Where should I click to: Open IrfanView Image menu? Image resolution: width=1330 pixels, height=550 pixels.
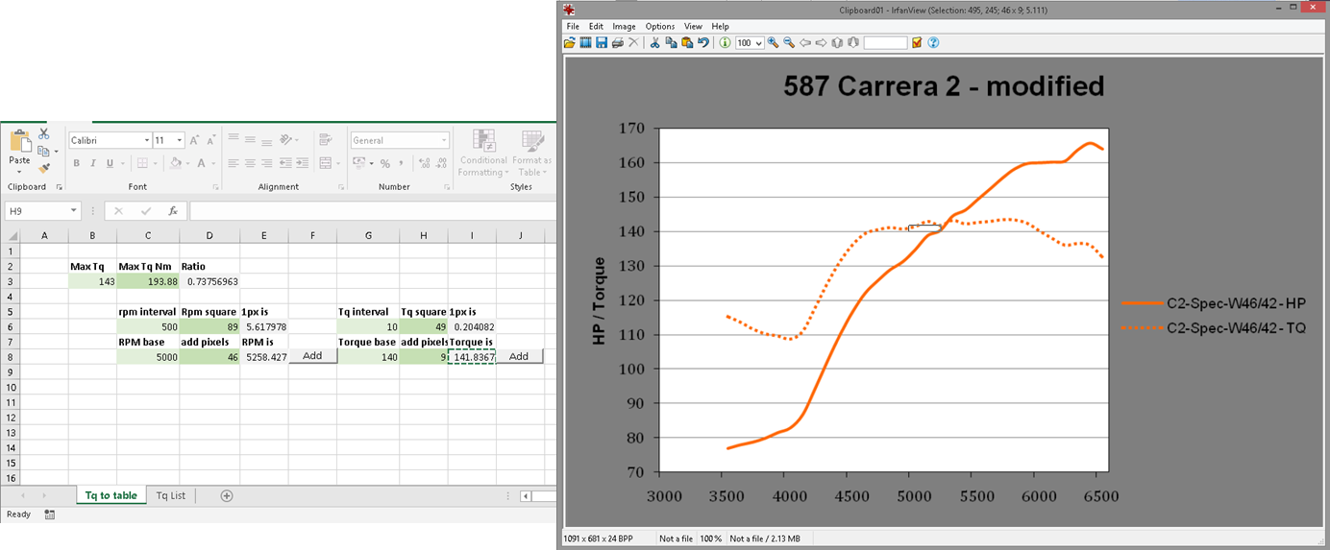(624, 26)
